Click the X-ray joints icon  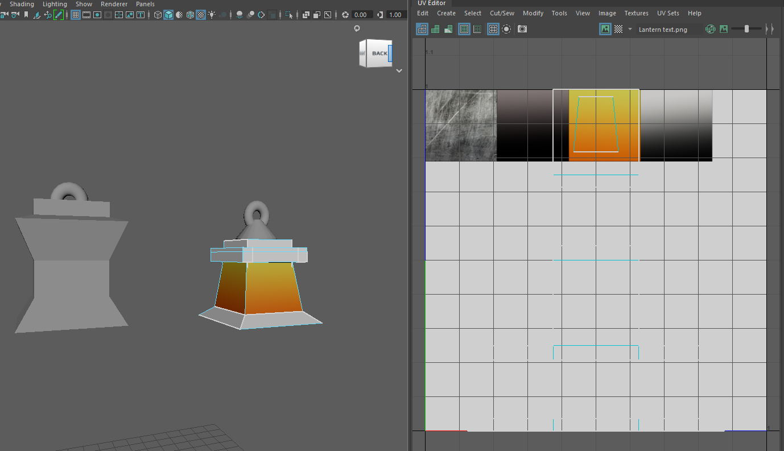[317, 15]
